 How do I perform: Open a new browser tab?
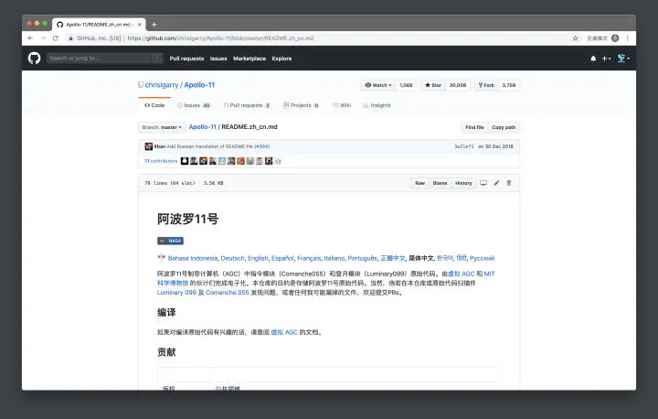[154, 25]
